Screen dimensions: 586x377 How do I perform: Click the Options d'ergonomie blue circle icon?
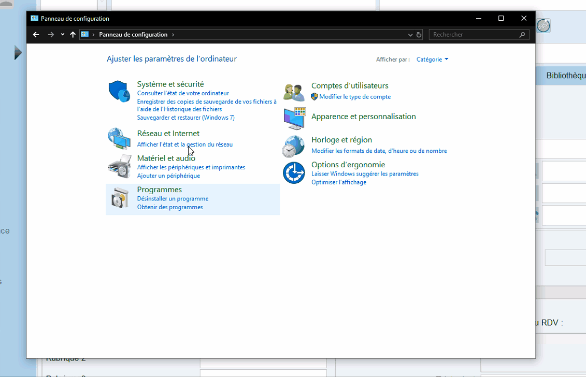click(294, 172)
